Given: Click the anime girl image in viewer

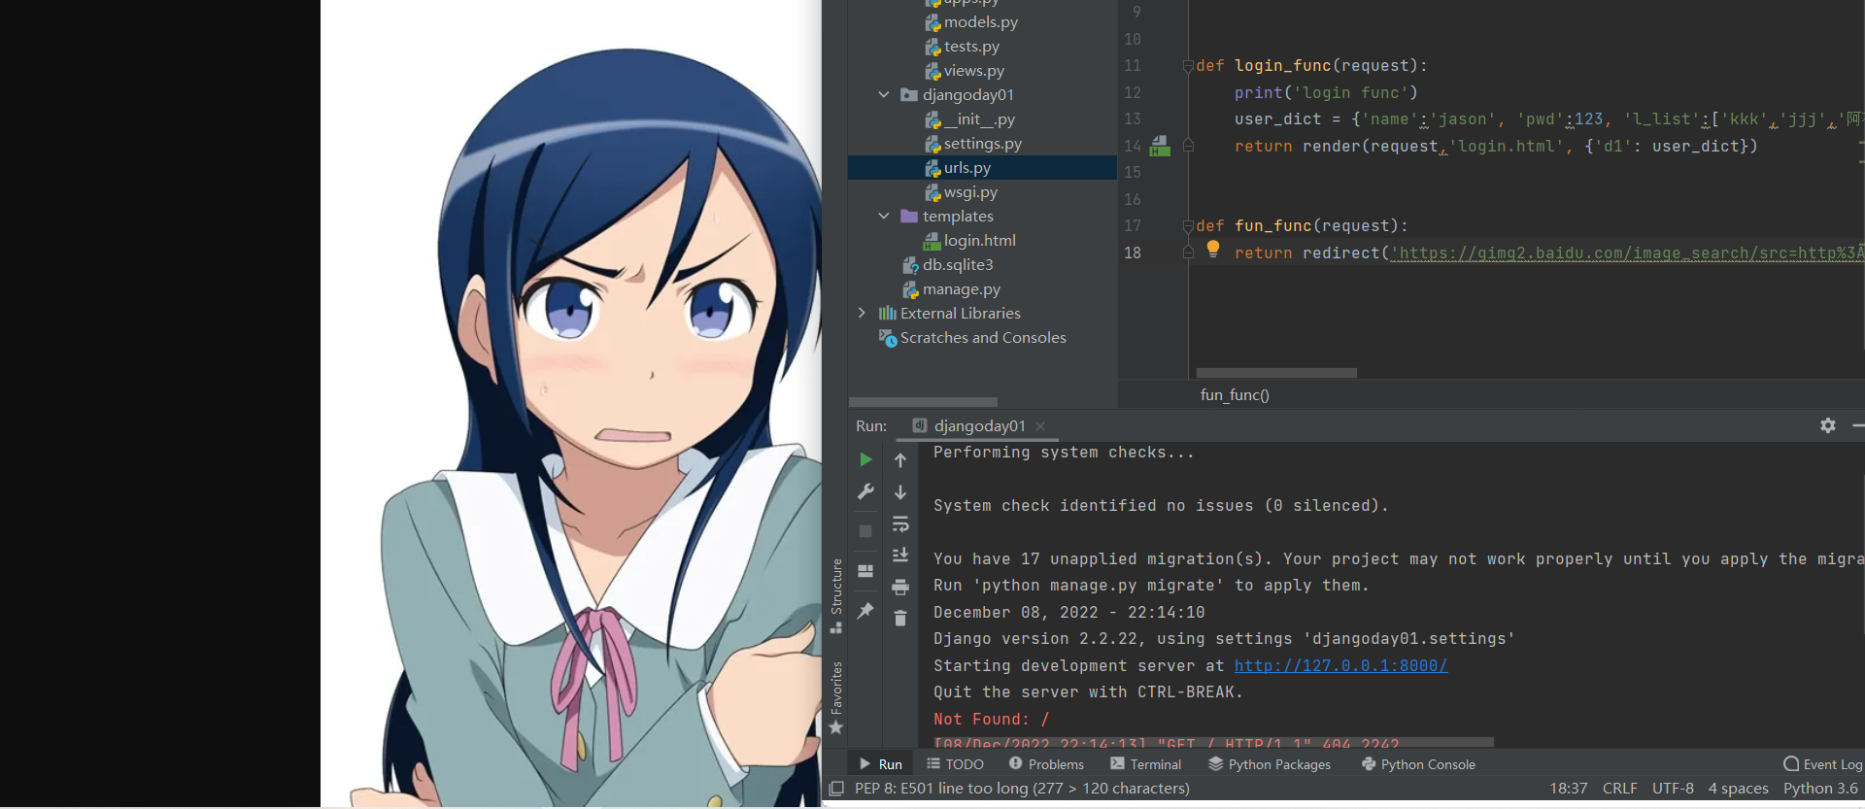Looking at the screenshot, I should click(x=571, y=404).
